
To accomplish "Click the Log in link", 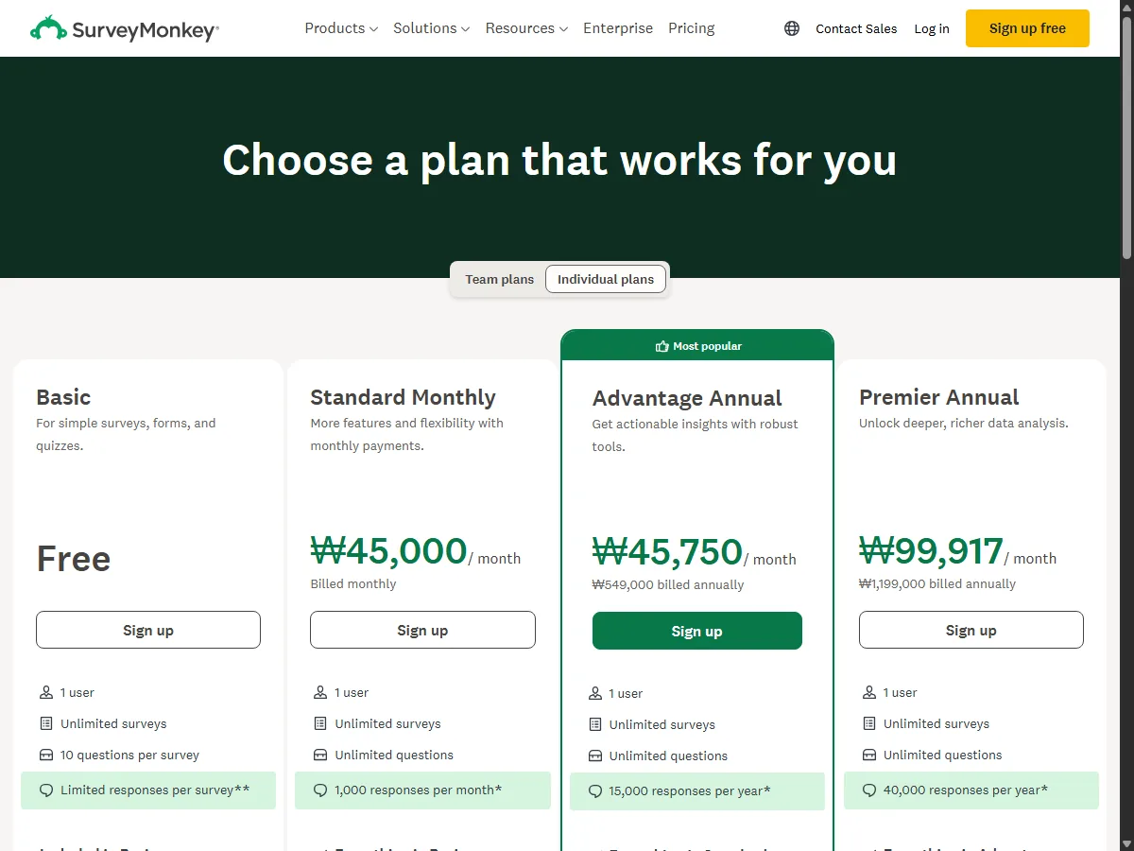I will (x=932, y=28).
